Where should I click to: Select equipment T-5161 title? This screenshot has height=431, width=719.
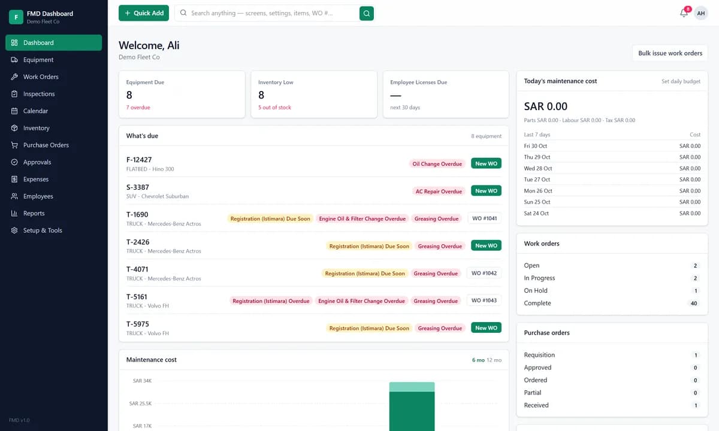tap(137, 297)
